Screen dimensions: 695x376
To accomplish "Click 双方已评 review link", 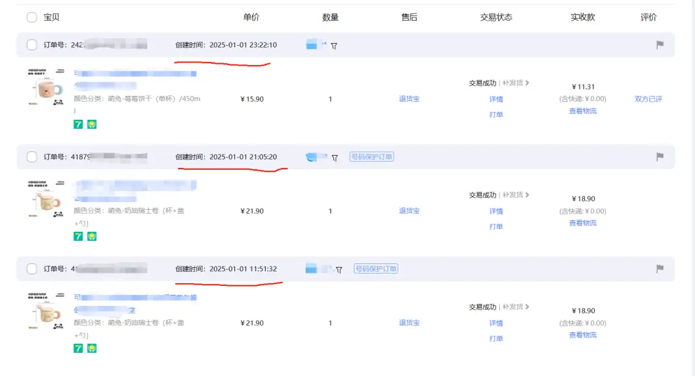I will [648, 99].
